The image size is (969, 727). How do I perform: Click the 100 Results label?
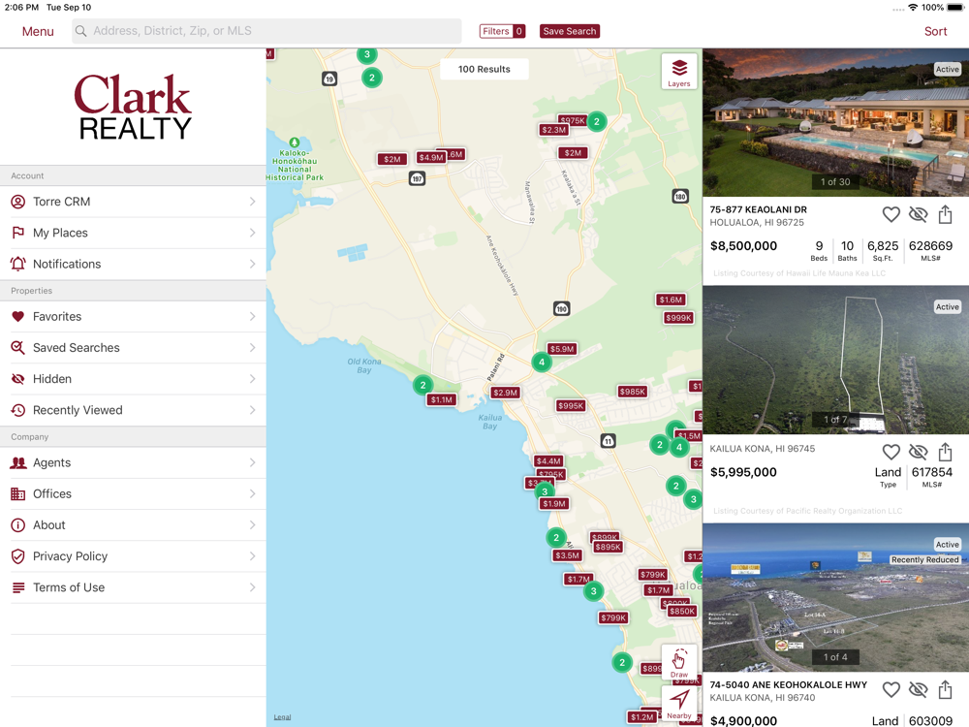click(x=484, y=69)
